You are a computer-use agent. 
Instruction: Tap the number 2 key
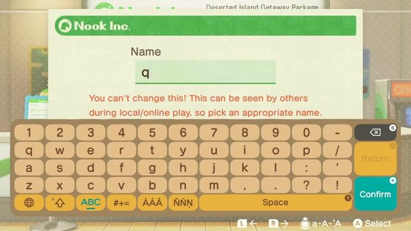coord(60,132)
